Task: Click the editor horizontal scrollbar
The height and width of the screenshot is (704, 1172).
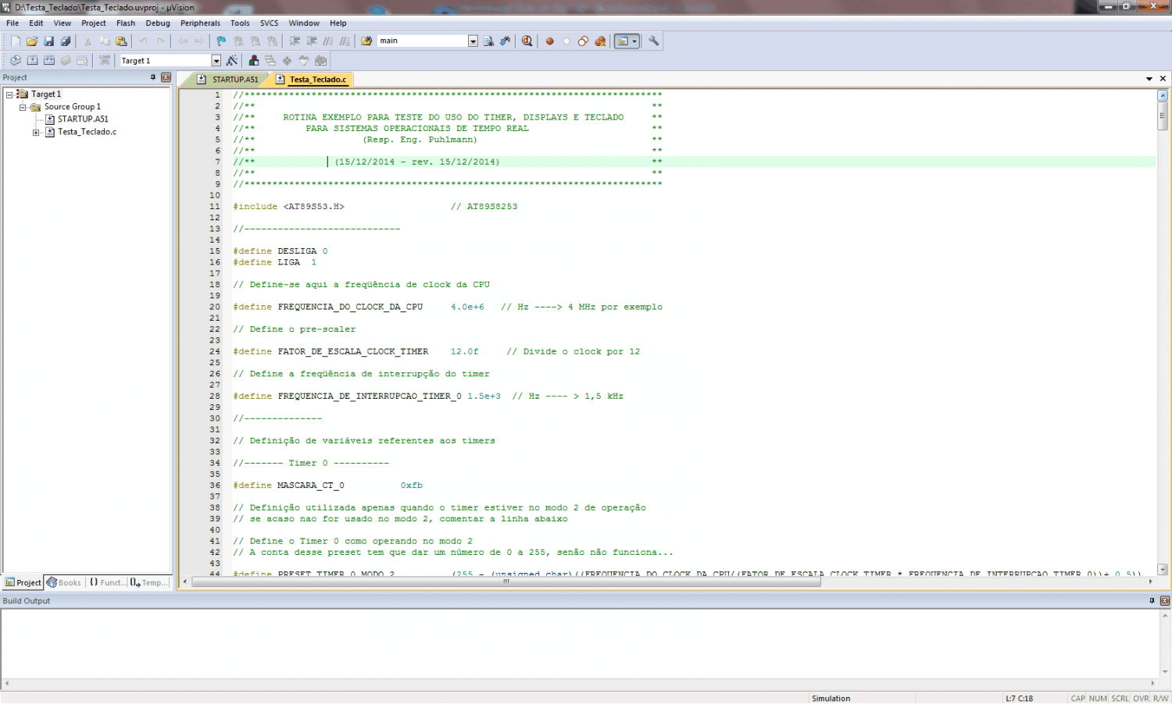Action: click(x=506, y=581)
